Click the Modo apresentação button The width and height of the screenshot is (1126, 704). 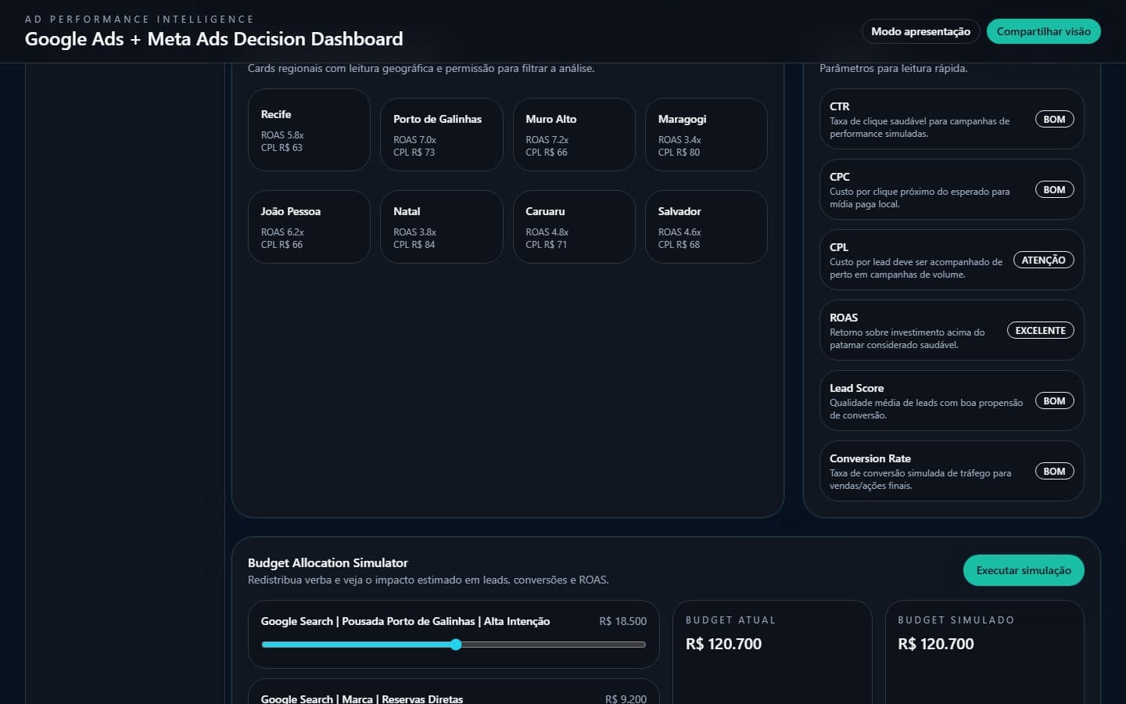point(920,31)
